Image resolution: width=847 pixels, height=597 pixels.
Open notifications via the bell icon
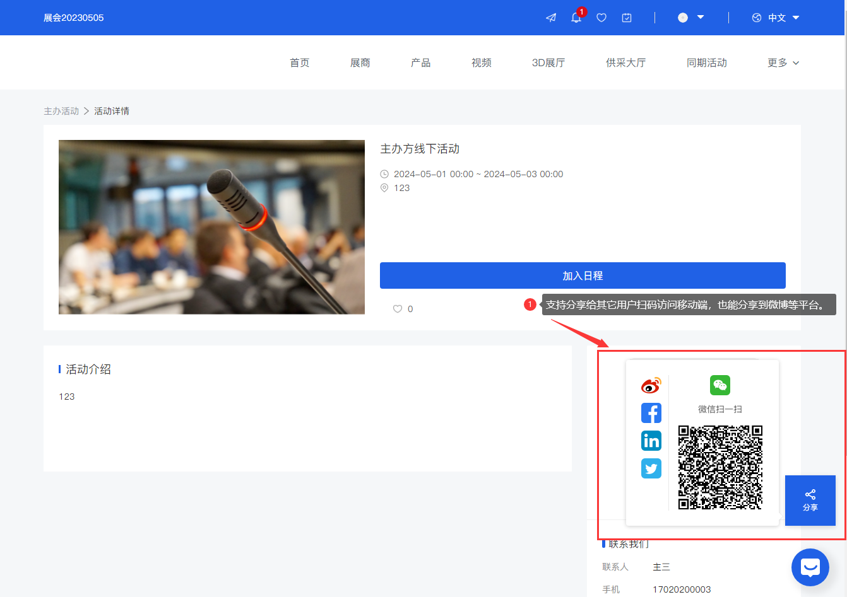pos(576,18)
